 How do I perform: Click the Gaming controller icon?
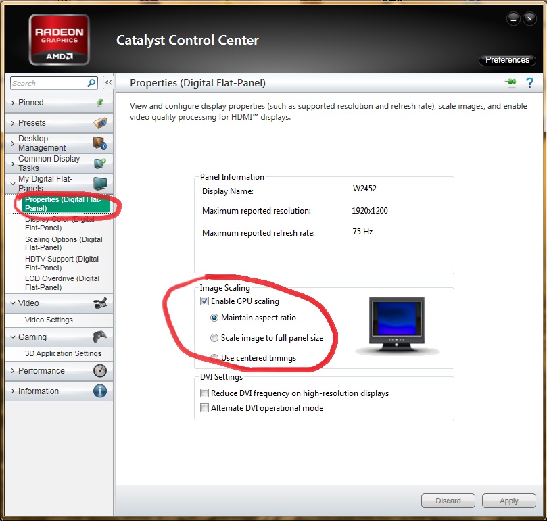pos(100,337)
